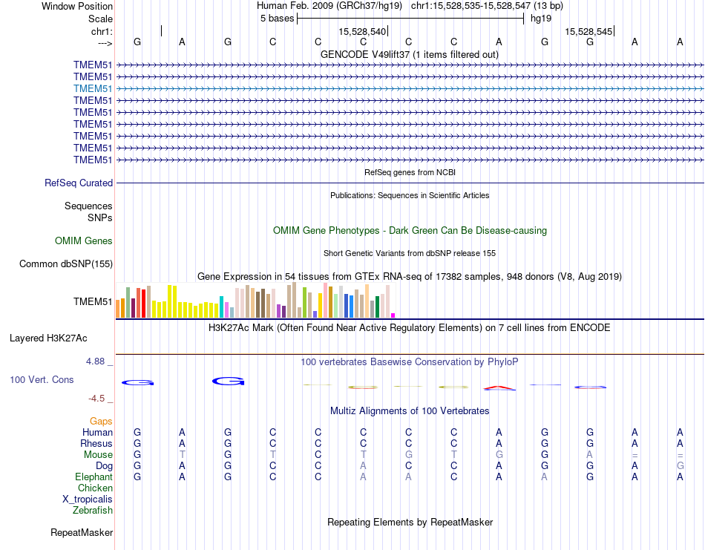This screenshot has width=705, height=550.
Task: Select the Human alignment row label
Action: coord(97,433)
